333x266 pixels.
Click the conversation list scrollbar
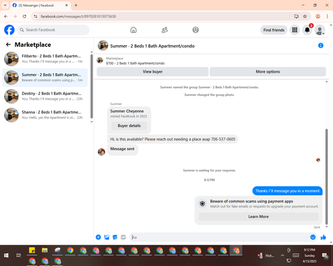pyautogui.click(x=91, y=86)
